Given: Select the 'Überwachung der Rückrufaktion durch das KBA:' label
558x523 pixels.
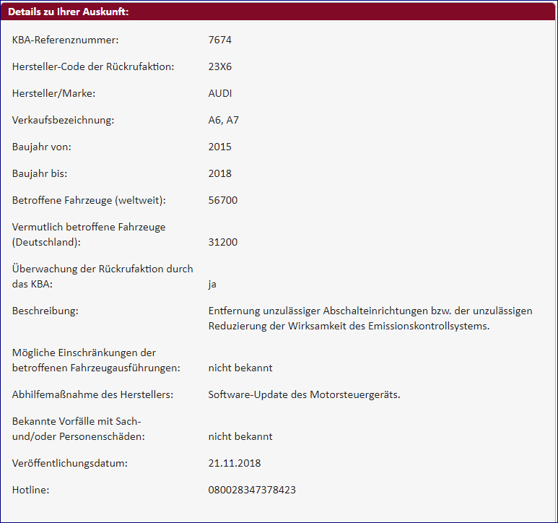Looking at the screenshot, I should tap(103, 276).
